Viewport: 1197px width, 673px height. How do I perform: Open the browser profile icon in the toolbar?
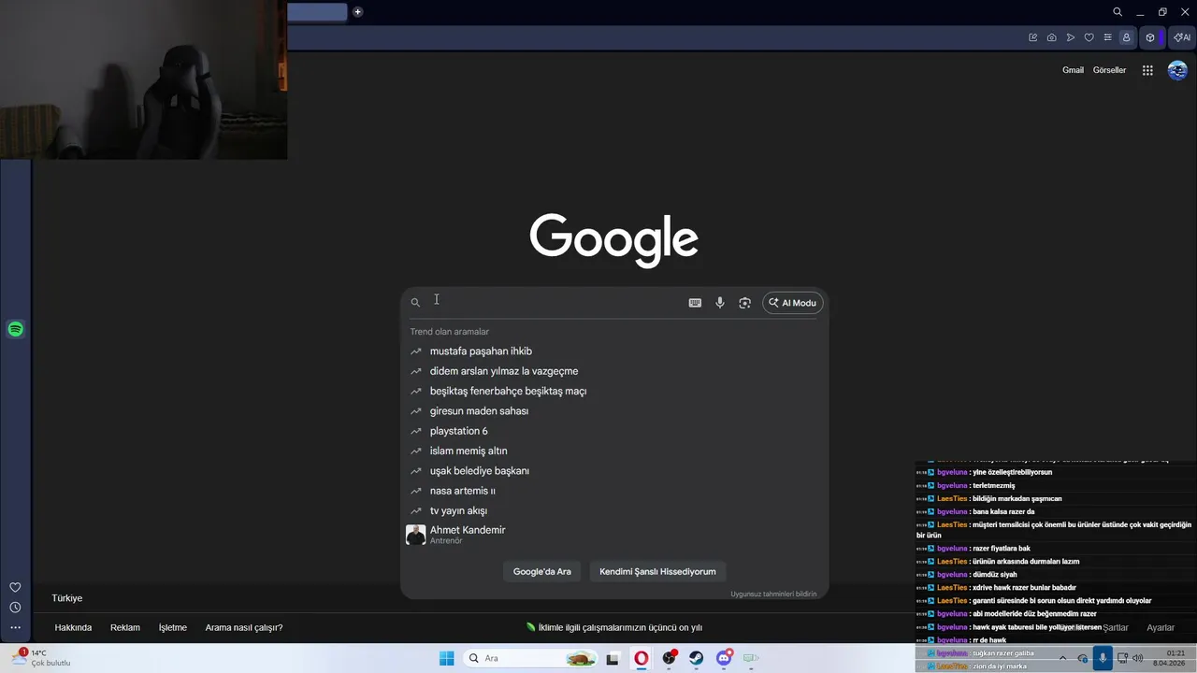(1126, 37)
